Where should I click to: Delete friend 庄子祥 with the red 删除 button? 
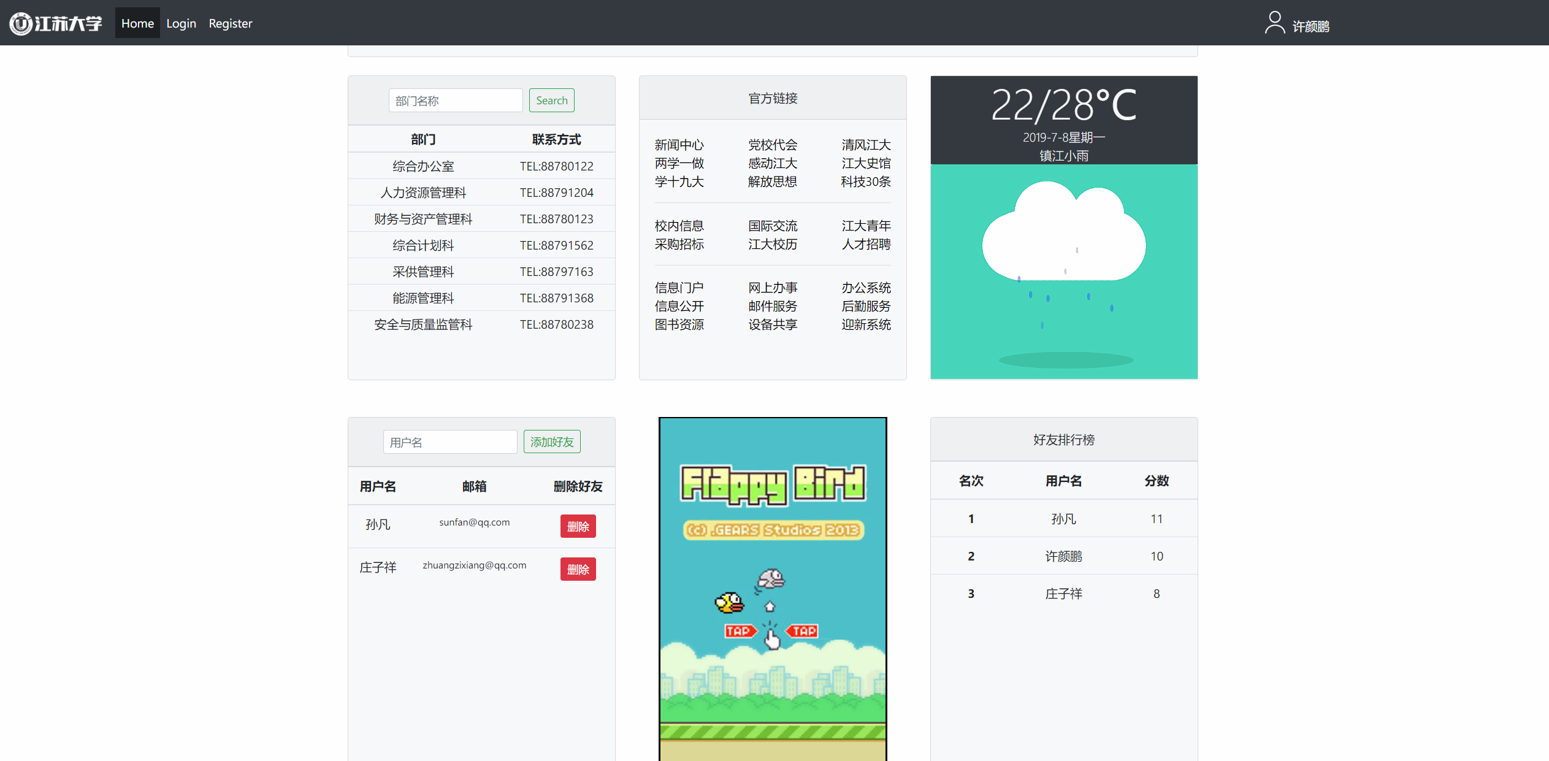(578, 569)
